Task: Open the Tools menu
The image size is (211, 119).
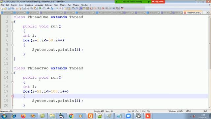Action: click(x=56, y=5)
